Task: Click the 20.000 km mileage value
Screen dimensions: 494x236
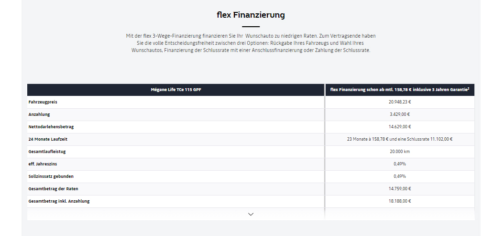Action: (x=400, y=152)
